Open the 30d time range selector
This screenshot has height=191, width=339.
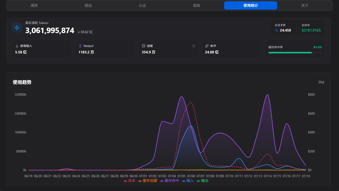tap(321, 82)
